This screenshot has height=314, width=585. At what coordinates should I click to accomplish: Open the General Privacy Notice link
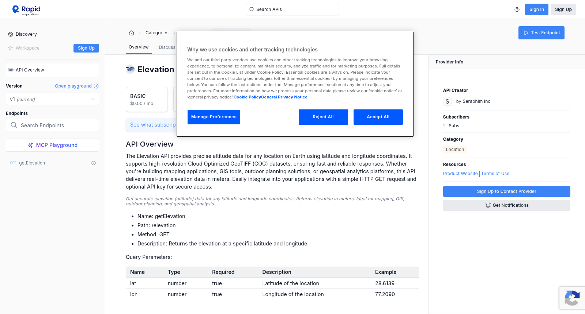pos(284,97)
